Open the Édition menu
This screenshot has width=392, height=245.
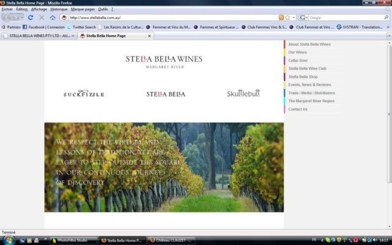pyautogui.click(x=22, y=9)
